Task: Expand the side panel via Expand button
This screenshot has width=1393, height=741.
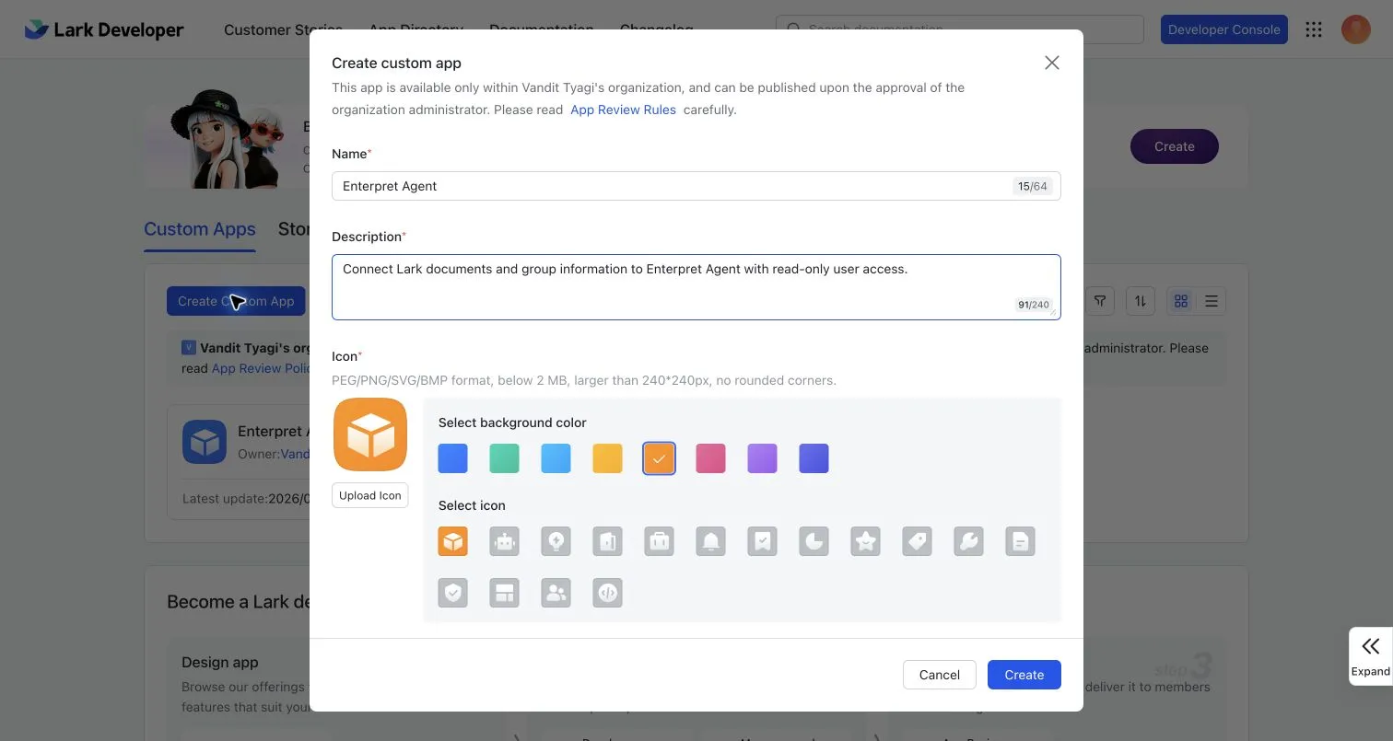Action: (1371, 656)
